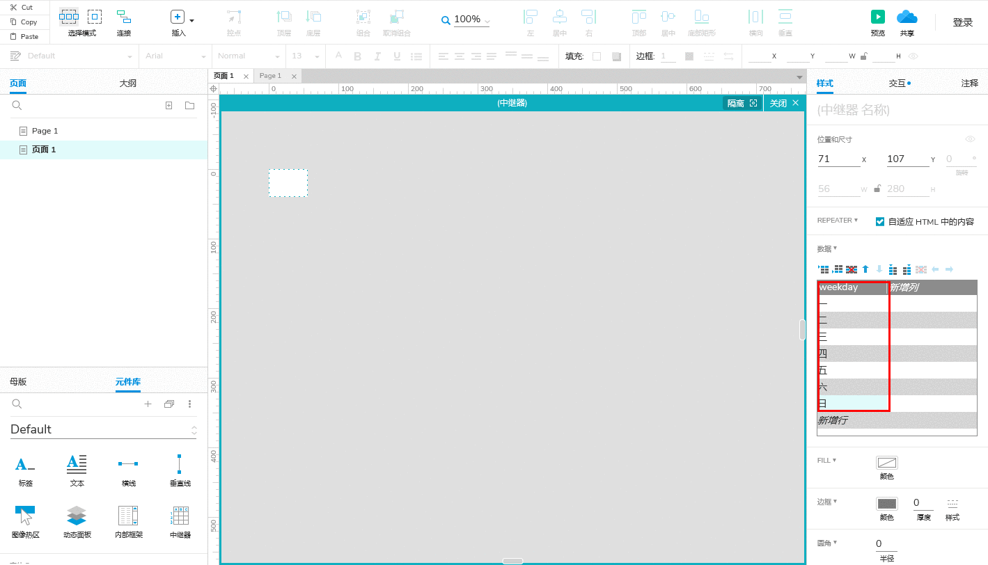988x565 pixels.
Task: Open the library options three-dot menu
Action: point(189,404)
